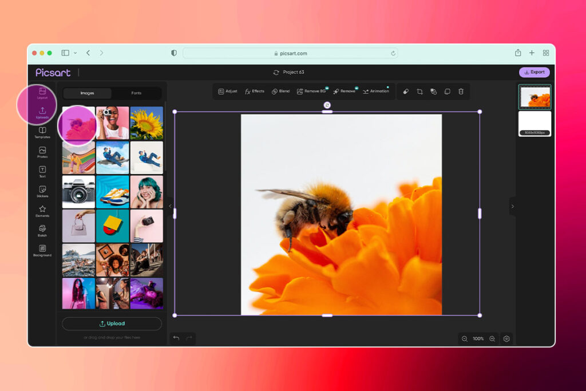Click the Upload button

click(112, 323)
